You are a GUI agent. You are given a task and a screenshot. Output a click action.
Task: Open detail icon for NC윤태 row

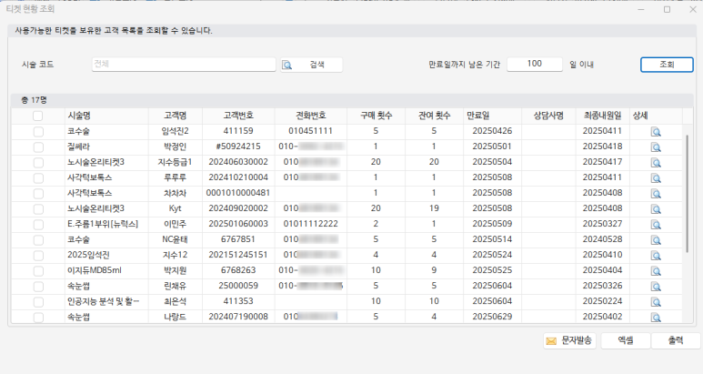click(x=656, y=240)
